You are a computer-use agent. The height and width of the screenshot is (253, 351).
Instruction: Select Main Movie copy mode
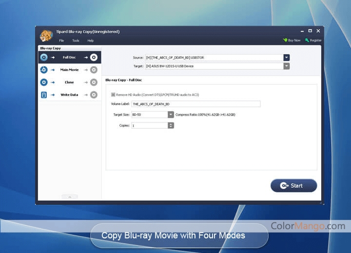pyautogui.click(x=70, y=70)
